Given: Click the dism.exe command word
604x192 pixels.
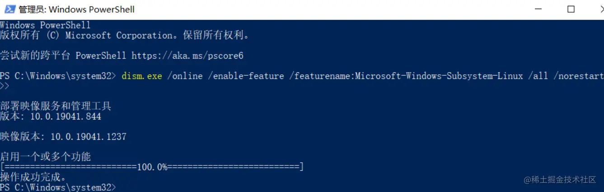Looking at the screenshot, I should 142,76.
